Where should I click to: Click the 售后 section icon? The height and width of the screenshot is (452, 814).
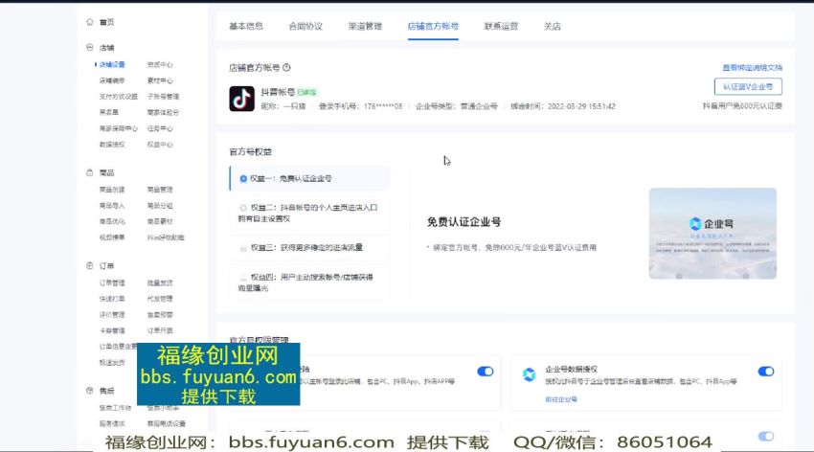click(89, 391)
